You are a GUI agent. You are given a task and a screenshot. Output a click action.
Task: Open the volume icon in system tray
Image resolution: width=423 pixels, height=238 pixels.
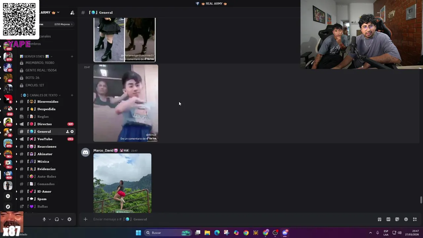point(400,233)
